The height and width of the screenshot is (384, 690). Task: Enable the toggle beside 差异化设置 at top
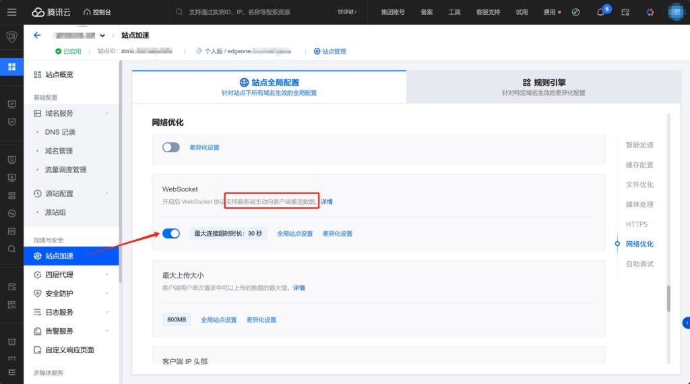pyautogui.click(x=171, y=147)
